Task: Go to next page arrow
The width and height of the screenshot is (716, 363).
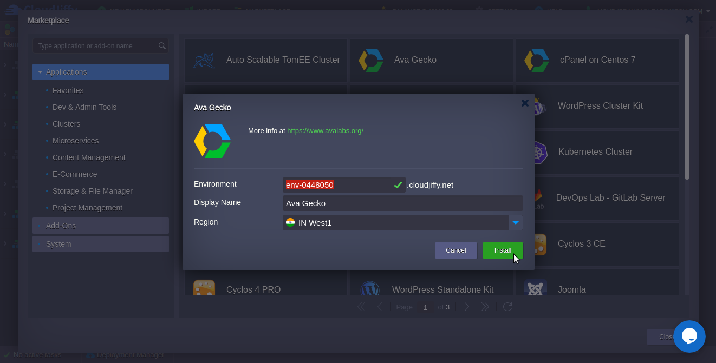Action: click(467, 307)
